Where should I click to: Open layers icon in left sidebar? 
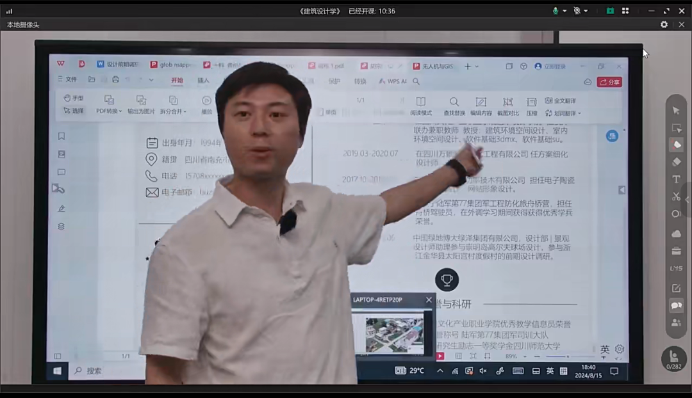[62, 226]
